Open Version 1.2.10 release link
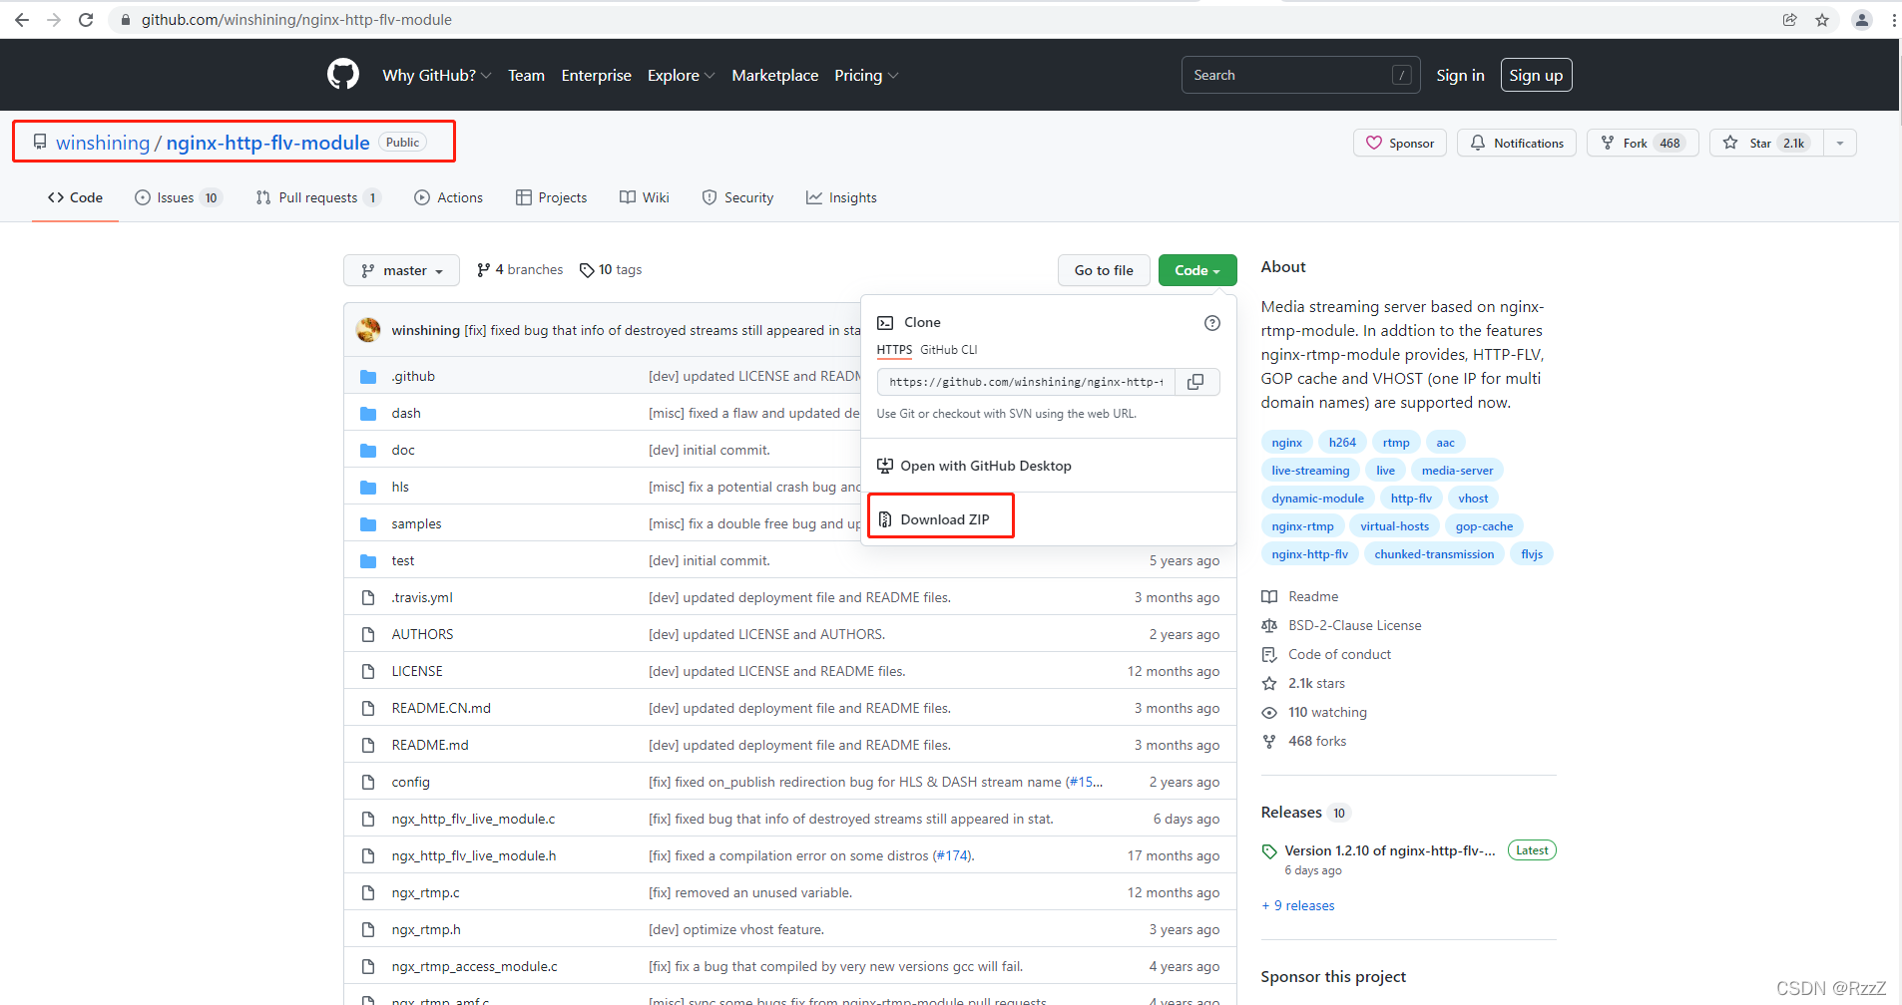This screenshot has height=1005, width=1902. tap(1390, 850)
